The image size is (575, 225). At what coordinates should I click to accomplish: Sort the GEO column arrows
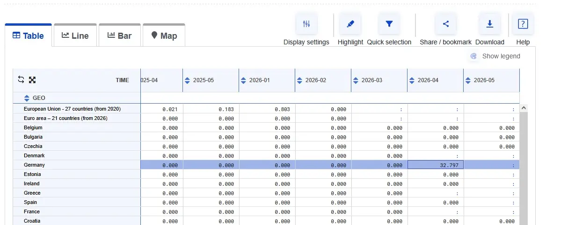point(27,98)
